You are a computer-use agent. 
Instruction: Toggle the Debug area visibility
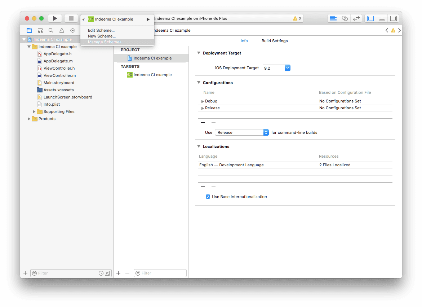[382, 18]
